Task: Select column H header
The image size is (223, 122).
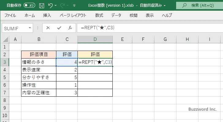Action: (x=187, y=39)
